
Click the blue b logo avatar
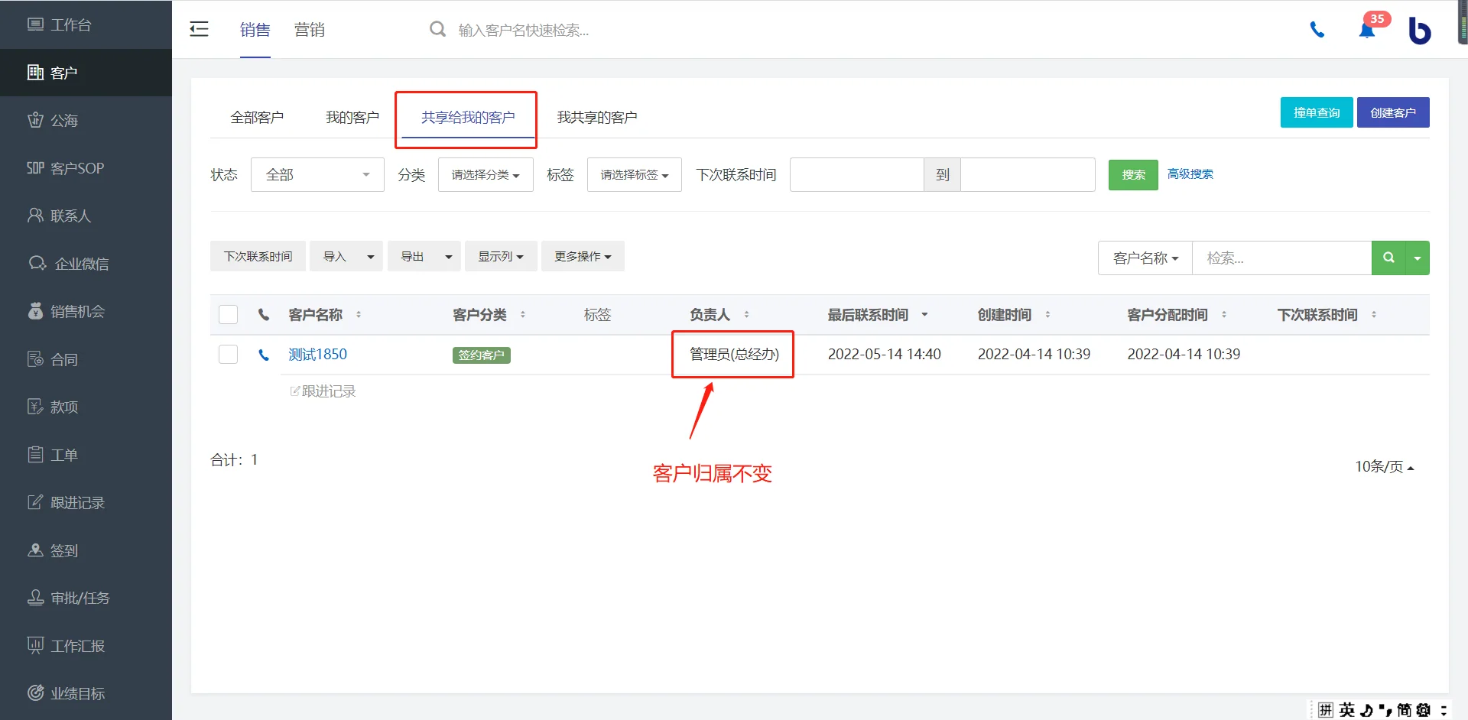[1419, 30]
